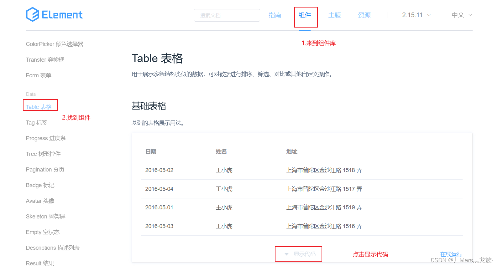Open the 2.15.11 version dropdown
Viewport: 498px width, 266px height.
tap(417, 15)
